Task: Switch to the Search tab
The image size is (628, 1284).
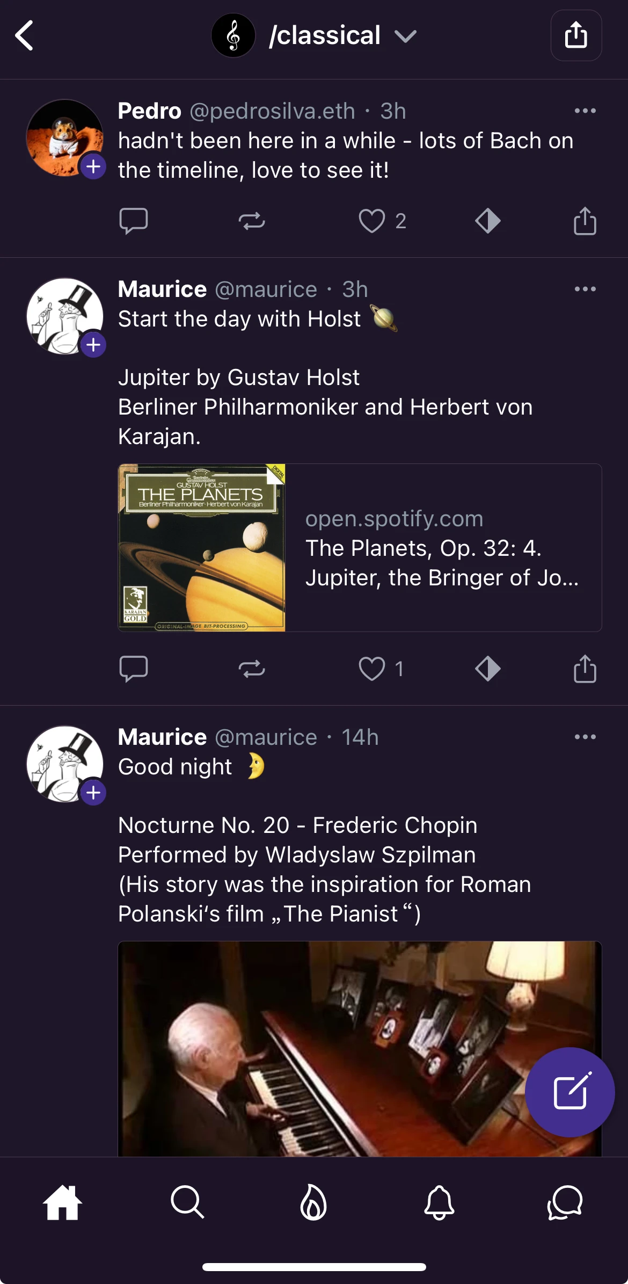Action: click(x=187, y=1202)
